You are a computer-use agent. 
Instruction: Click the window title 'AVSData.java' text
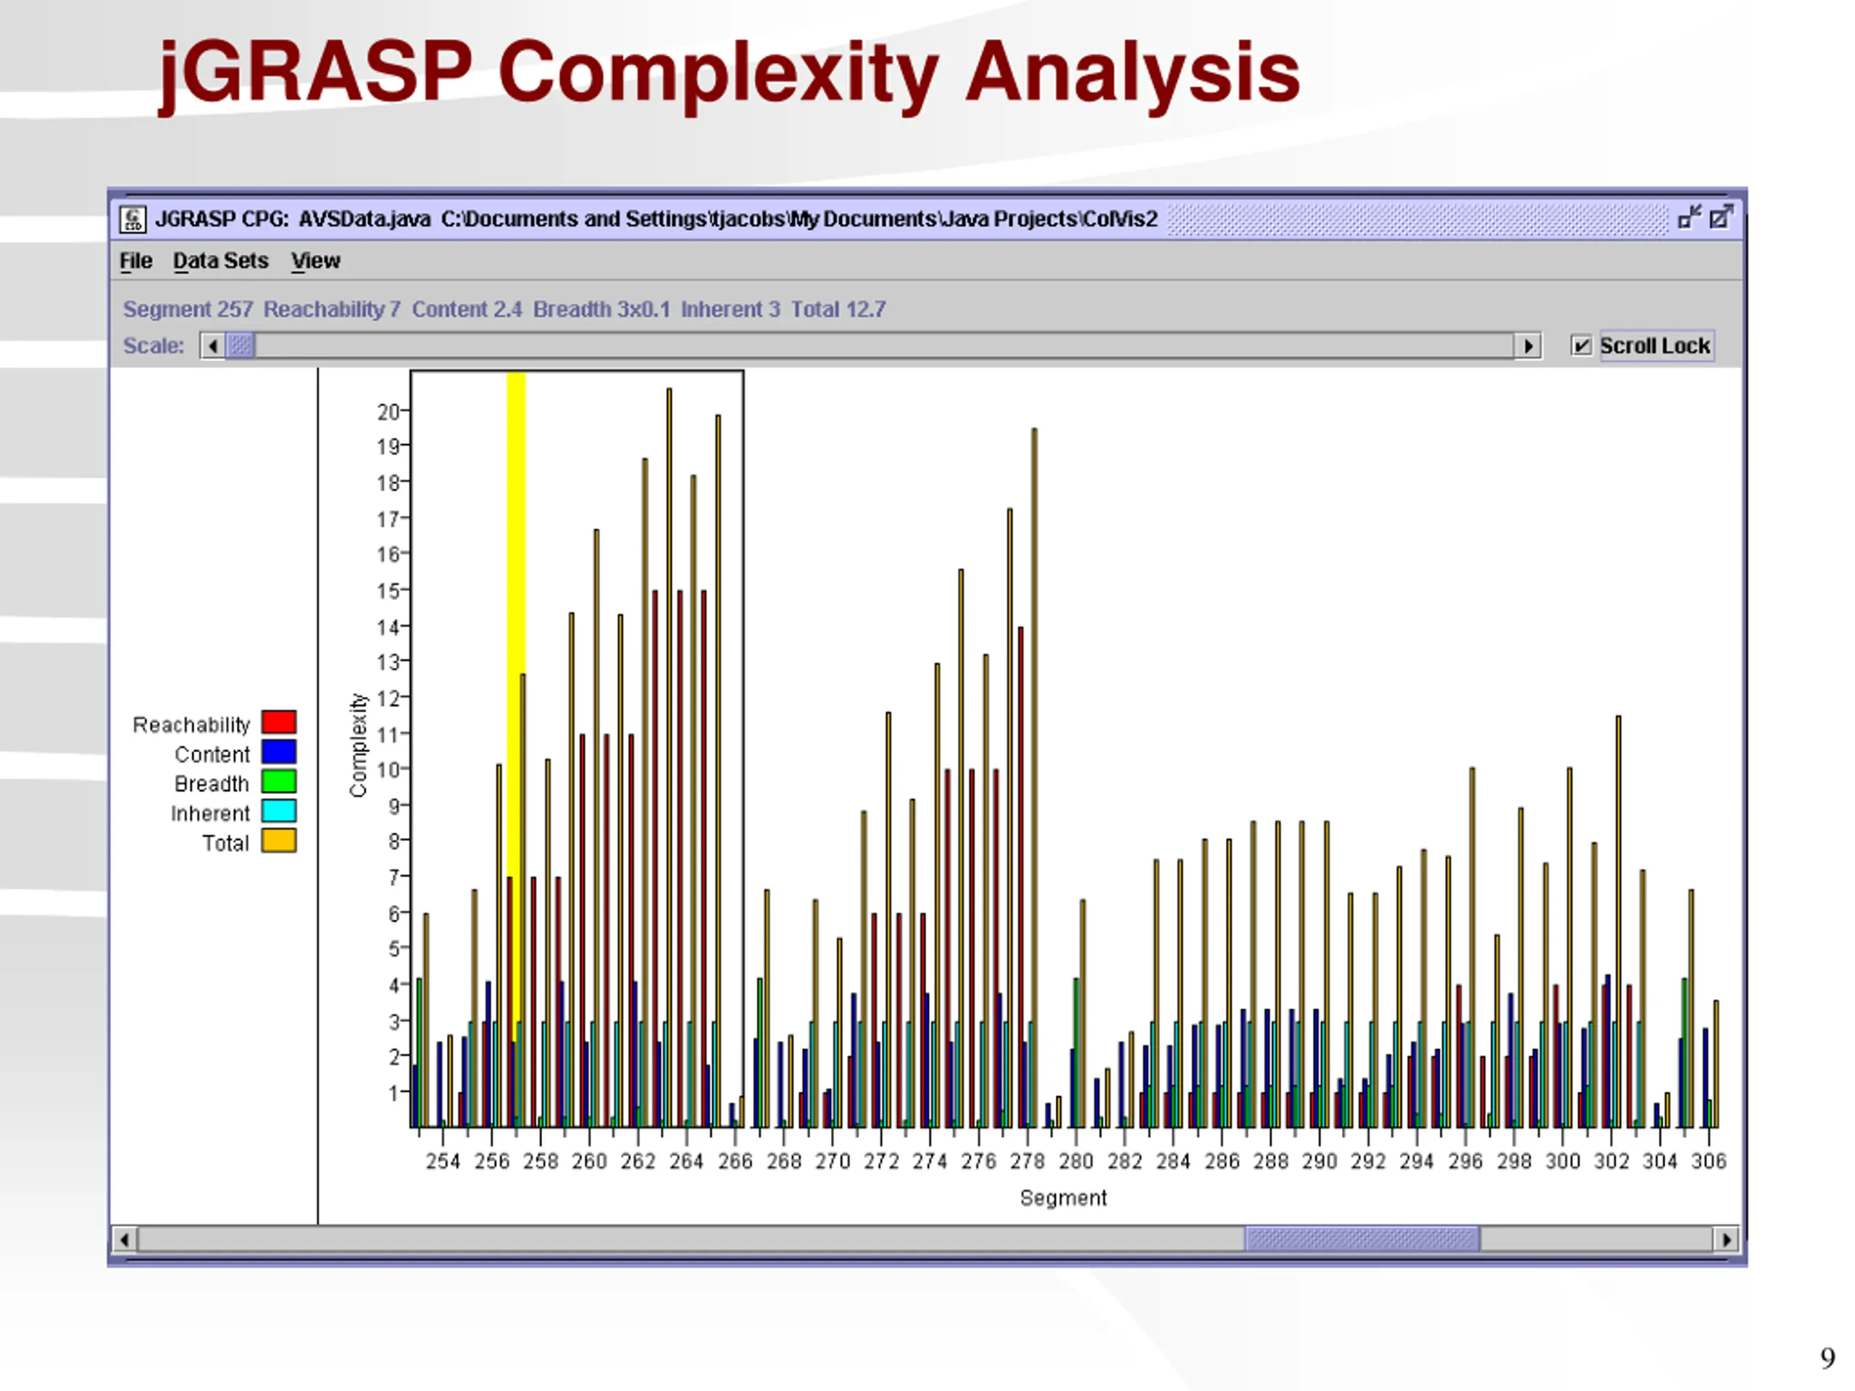(x=364, y=219)
